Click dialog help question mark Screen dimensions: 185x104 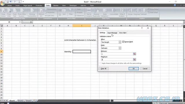pos(142,28)
